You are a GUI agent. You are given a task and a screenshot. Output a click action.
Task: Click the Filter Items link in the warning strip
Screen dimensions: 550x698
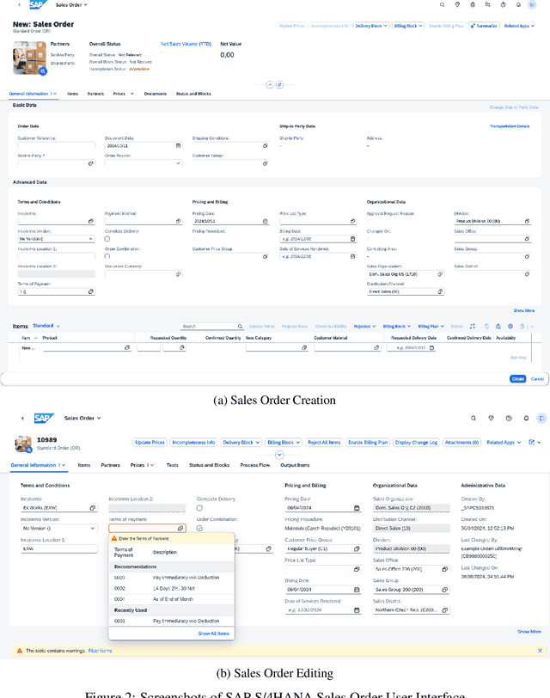pos(101,651)
